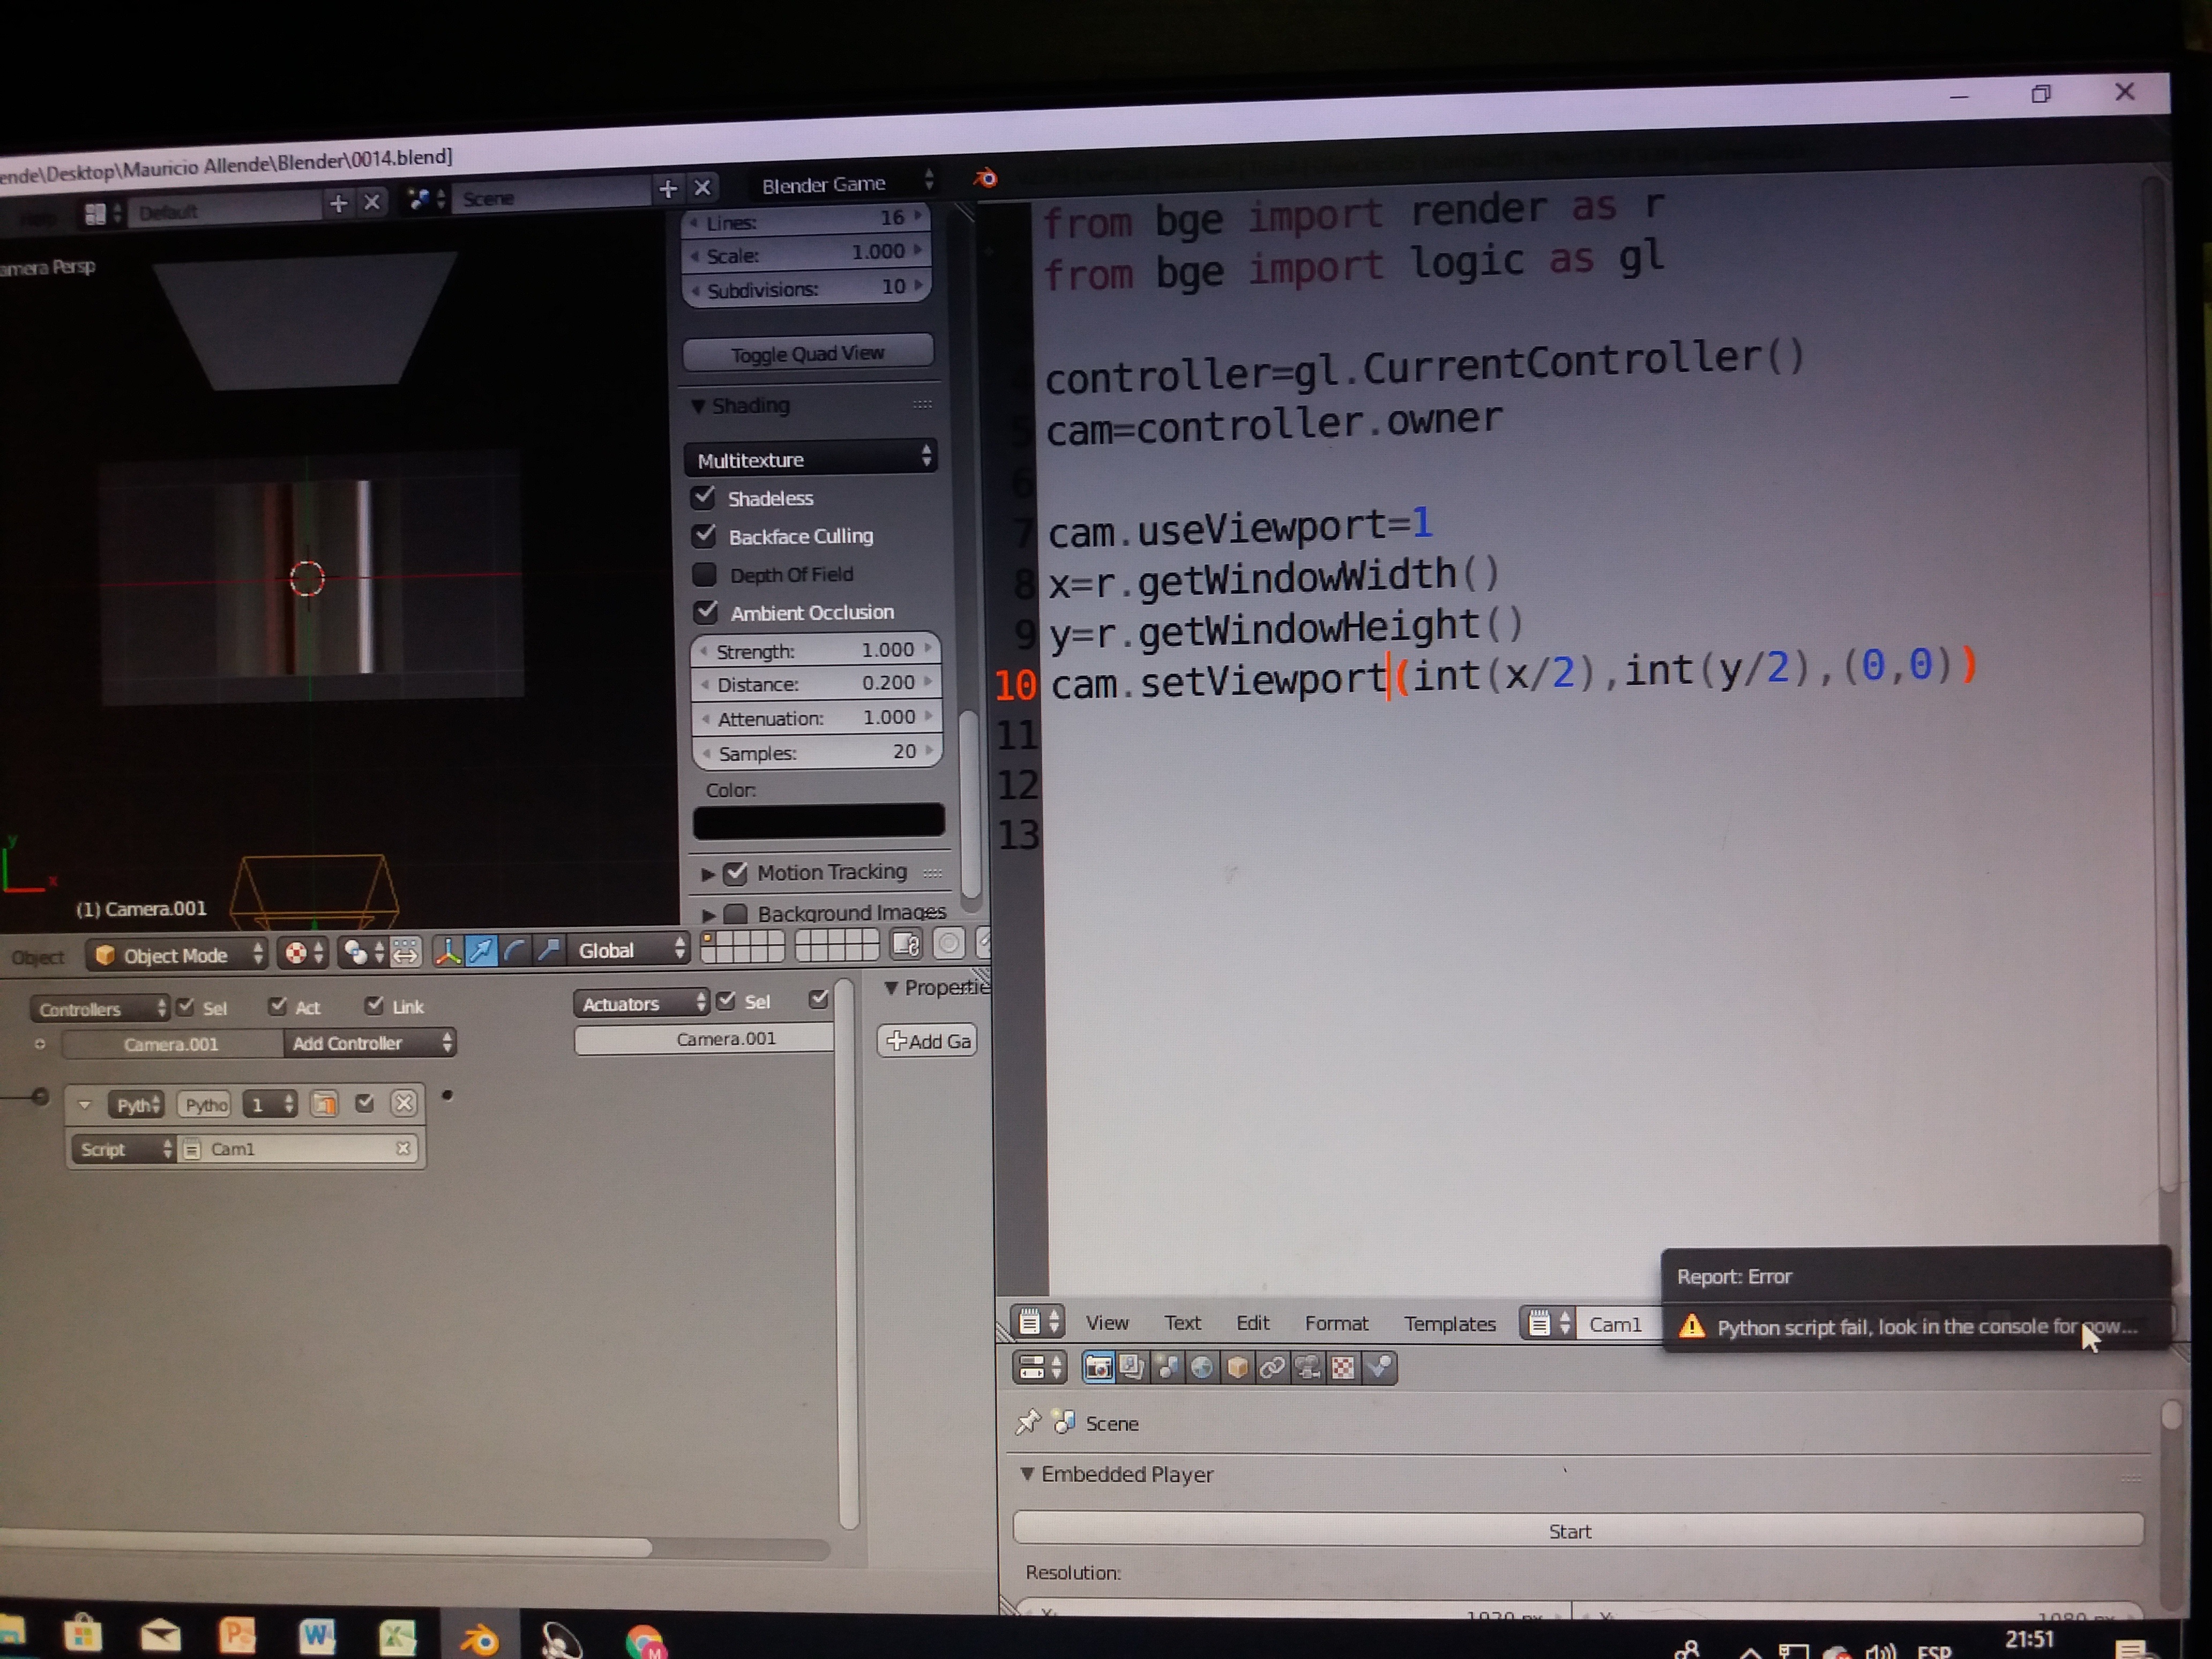Open the text editor Text menu

pos(1182,1322)
